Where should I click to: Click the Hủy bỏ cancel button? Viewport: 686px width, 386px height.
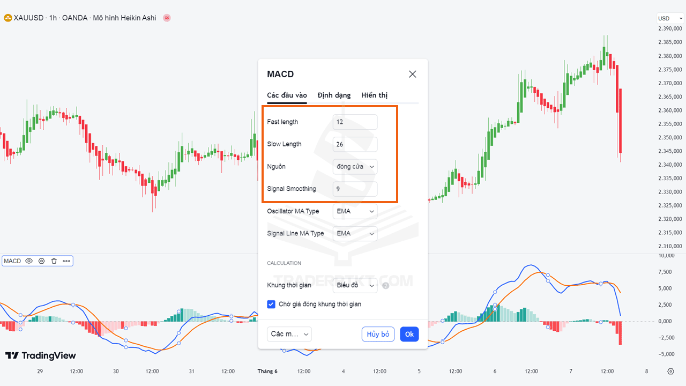pos(378,334)
